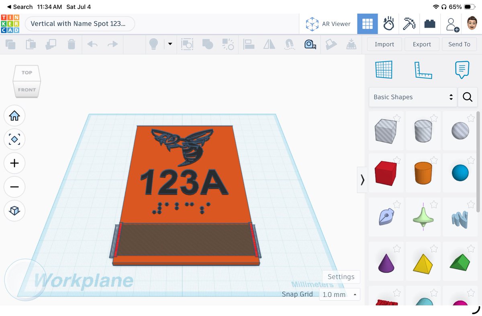Select the 123A text on the model
This screenshot has width=482, height=316.
(184, 182)
